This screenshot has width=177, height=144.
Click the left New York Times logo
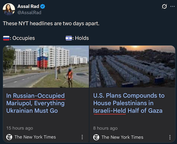coord(9,137)
